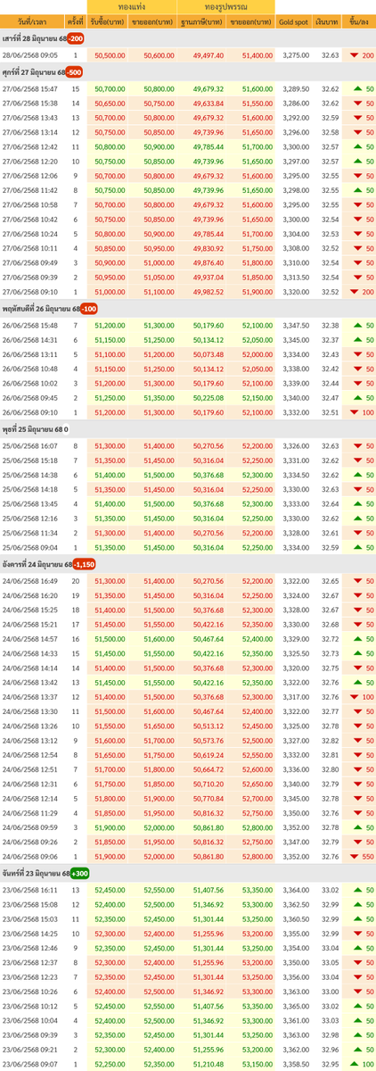This screenshot has width=376, height=1071.
Task: Click the 'รับซื้อ(บาท)' column header
Action: pyautogui.click(x=107, y=20)
